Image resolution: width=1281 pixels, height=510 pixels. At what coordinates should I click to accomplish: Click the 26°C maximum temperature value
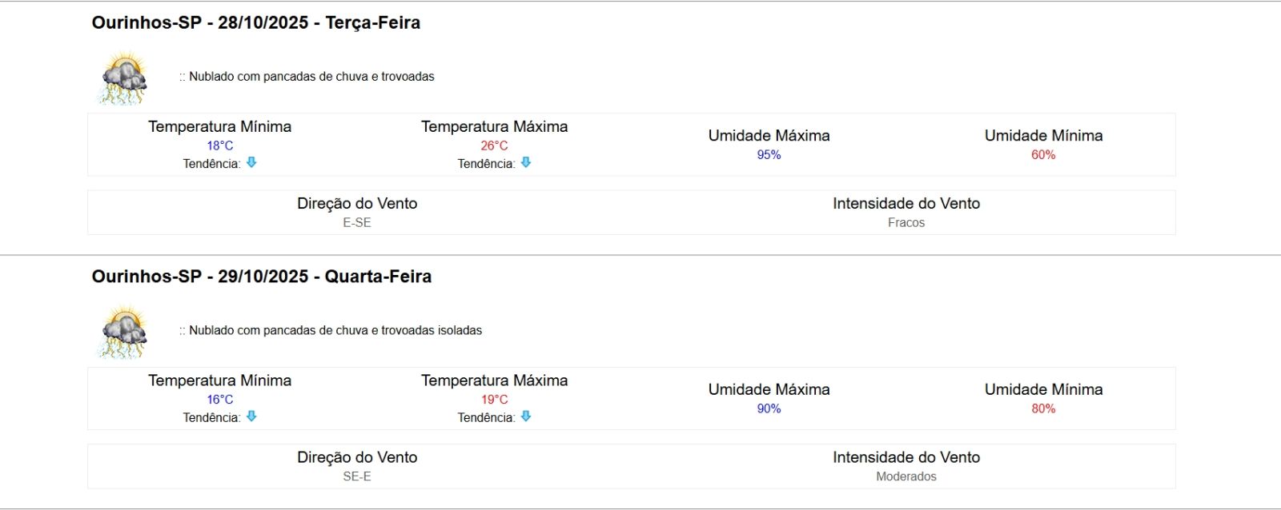click(494, 145)
